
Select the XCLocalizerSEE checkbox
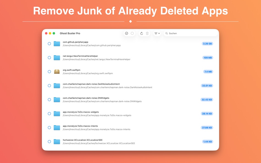click(x=49, y=142)
